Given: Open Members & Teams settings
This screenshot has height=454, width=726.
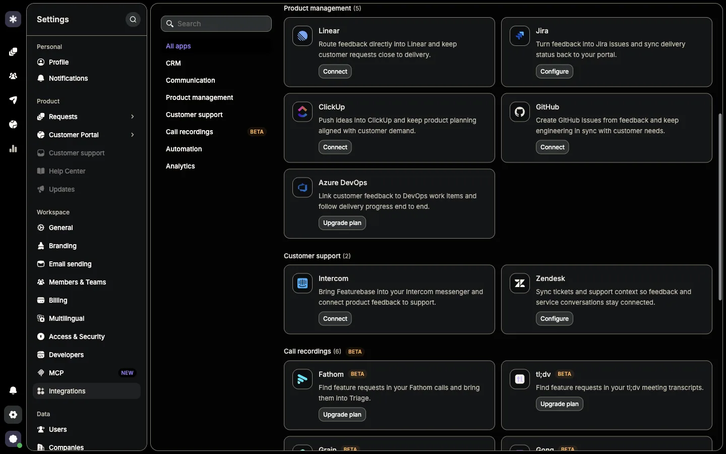Looking at the screenshot, I should (87, 282).
